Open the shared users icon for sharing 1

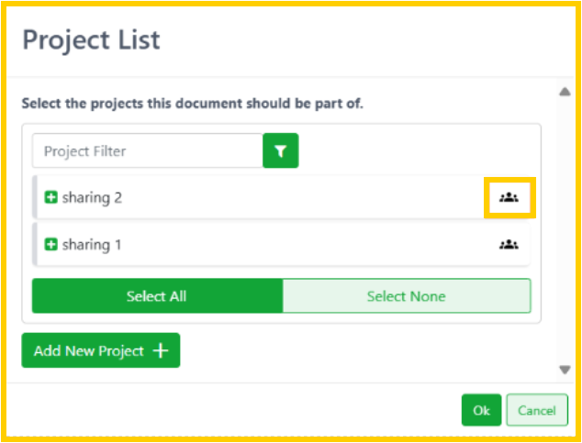(509, 245)
